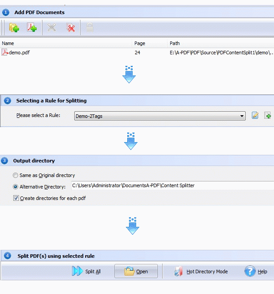Click the add PDF file icon

[32, 27]
